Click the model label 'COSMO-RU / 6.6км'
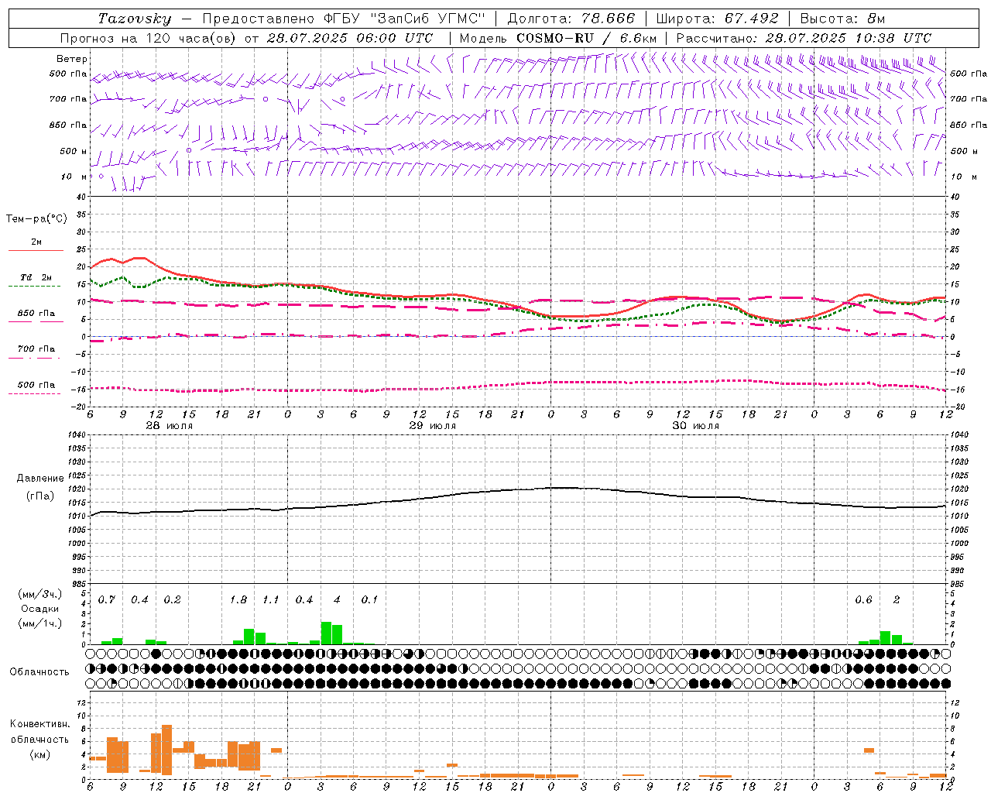This screenshot has width=991, height=793. click(586, 38)
